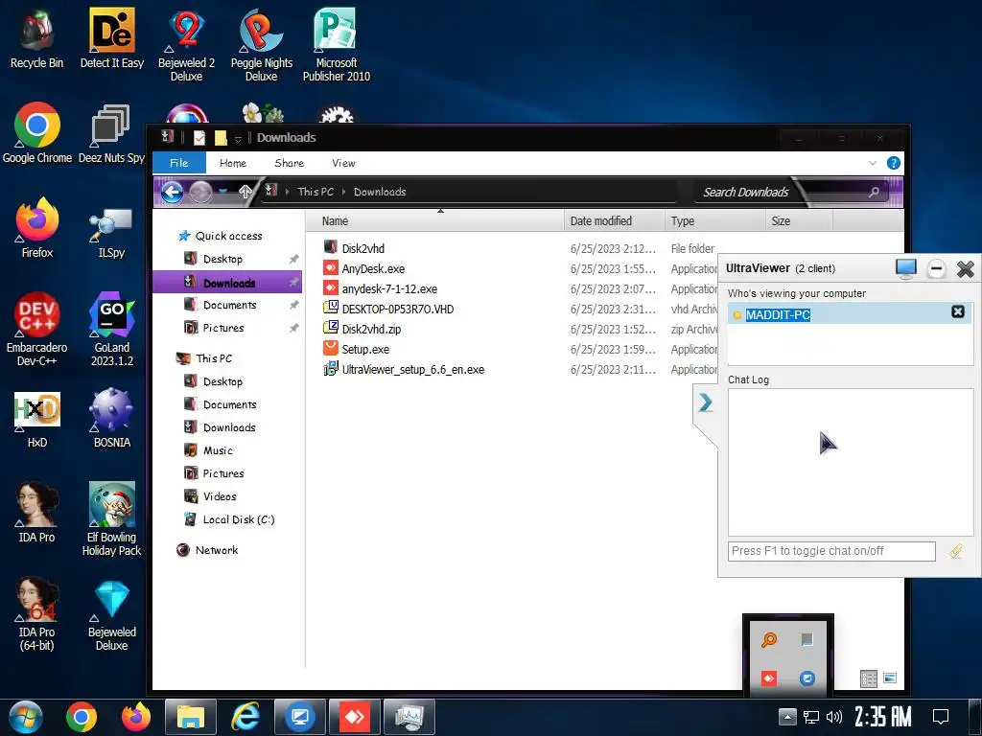
Task: Select MADDIT-PC in viewers list
Action: (x=778, y=314)
